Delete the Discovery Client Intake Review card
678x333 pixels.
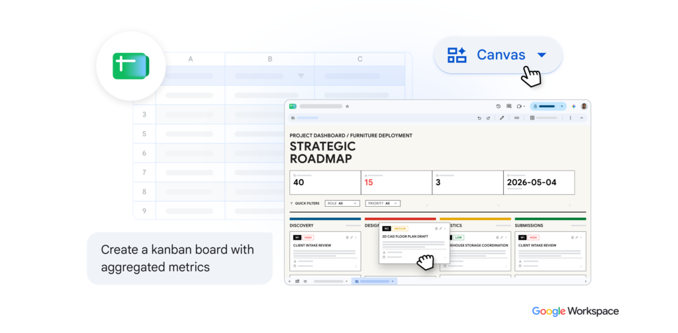pos(347,237)
